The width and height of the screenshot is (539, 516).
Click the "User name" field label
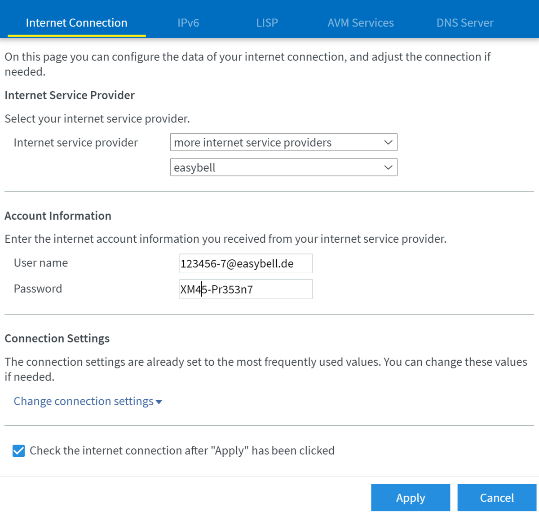[41, 263]
